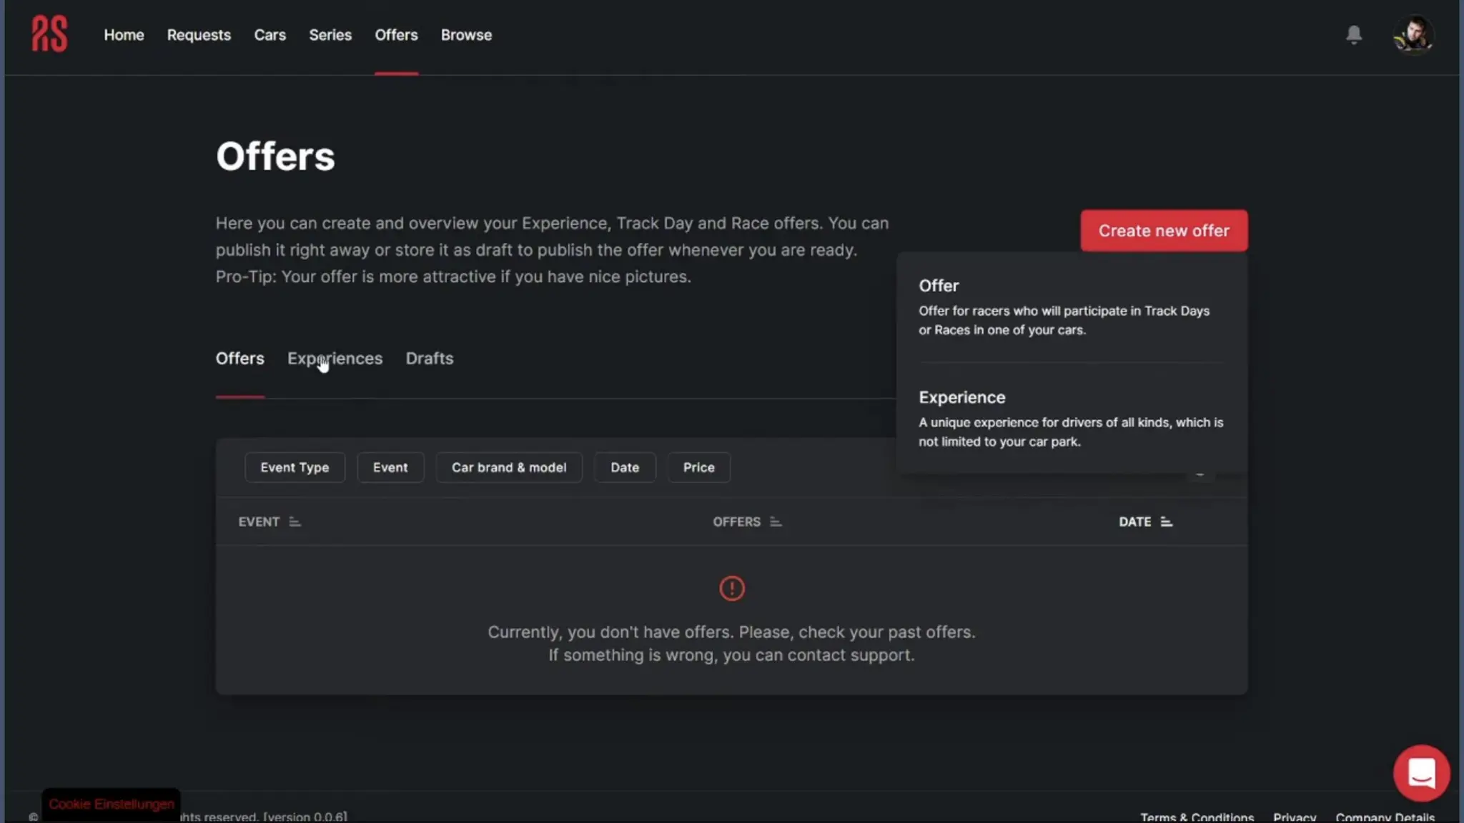Open Privacy footer link
Viewport: 1464px width, 823px height.
pos(1294,817)
